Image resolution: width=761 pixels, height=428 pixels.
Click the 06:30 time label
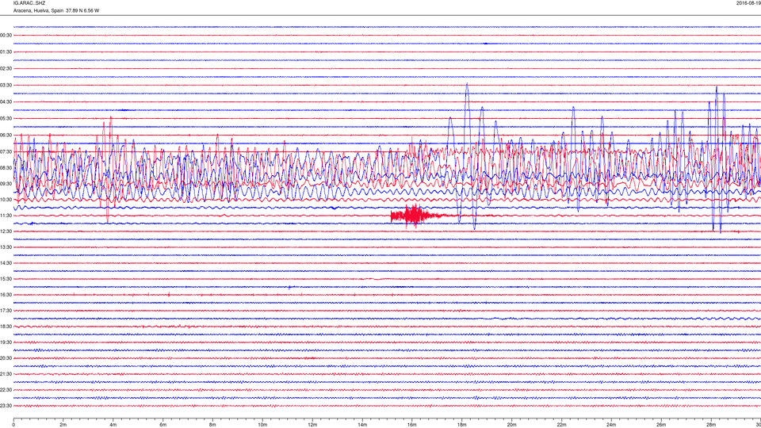[x=6, y=136]
